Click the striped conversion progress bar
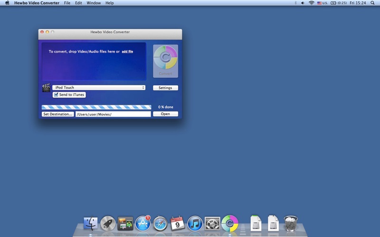 [x=96, y=107]
